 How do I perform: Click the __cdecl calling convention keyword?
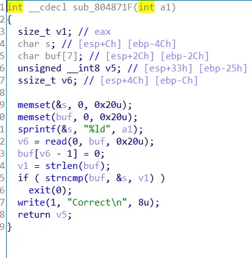(47, 8)
